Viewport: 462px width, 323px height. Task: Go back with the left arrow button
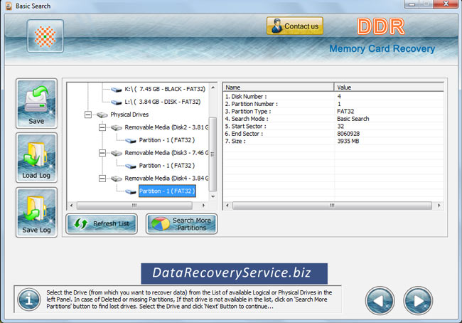pos(380,300)
